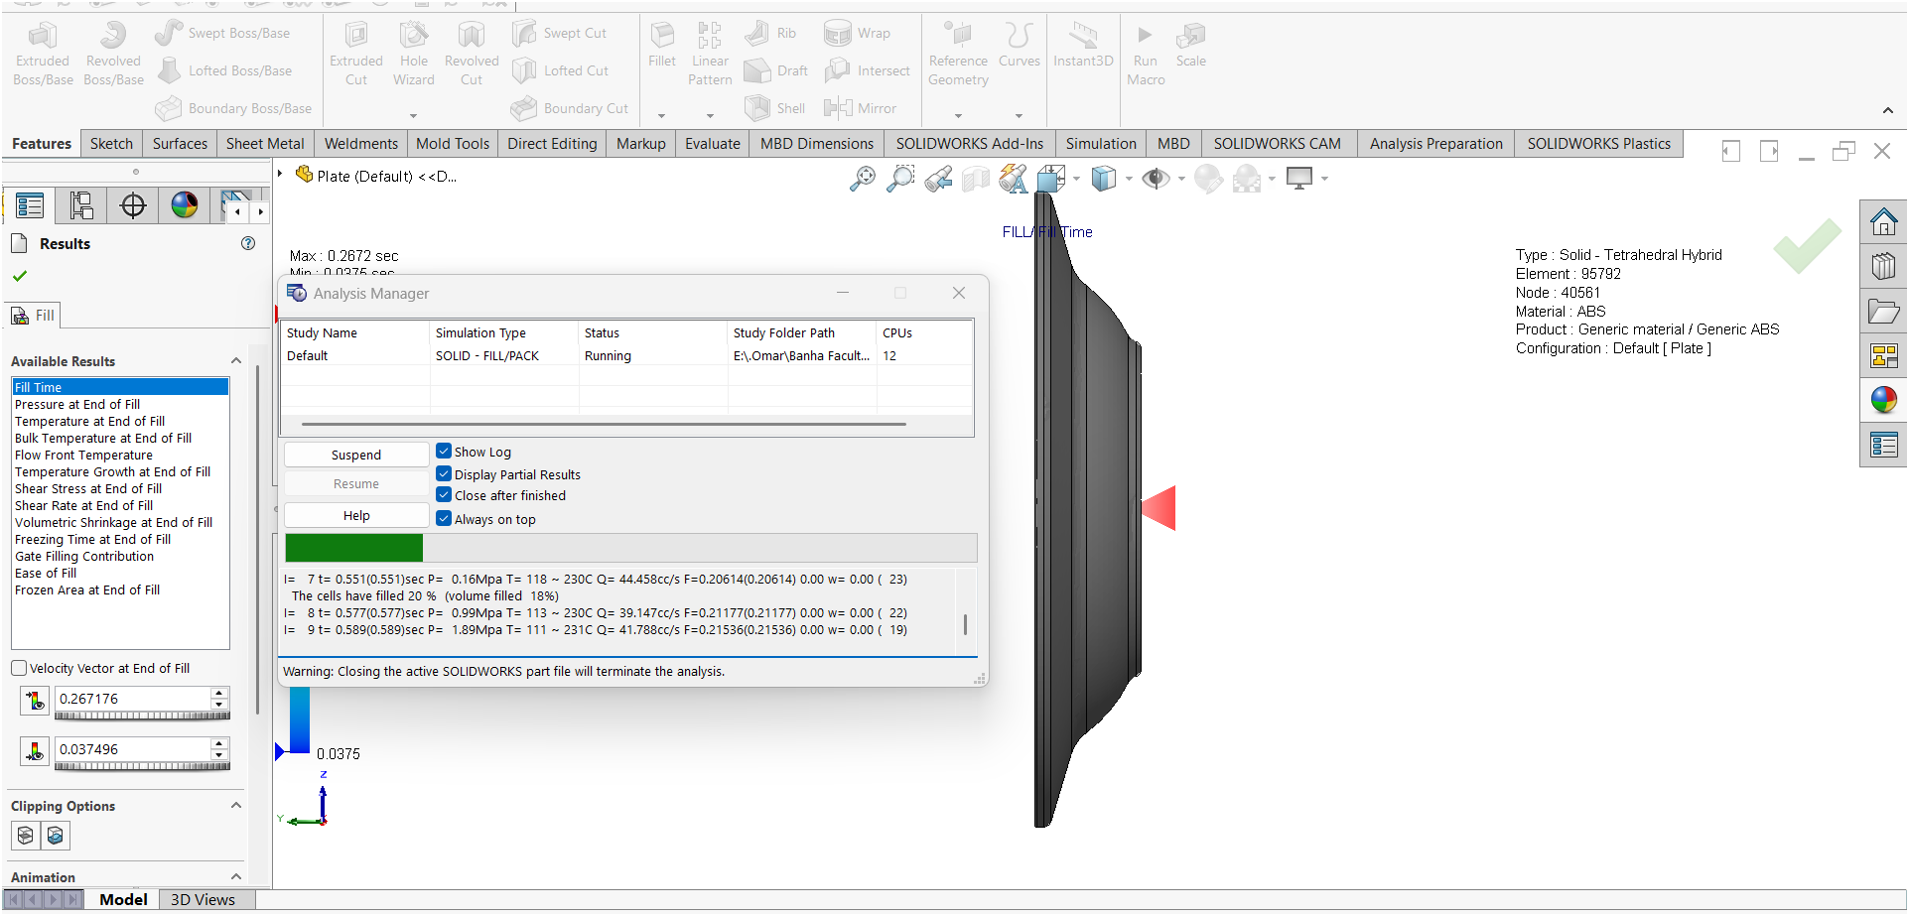Image resolution: width=1909 pixels, height=916 pixels.
Task: Click the Display Style cube icon
Action: [x=1103, y=179]
